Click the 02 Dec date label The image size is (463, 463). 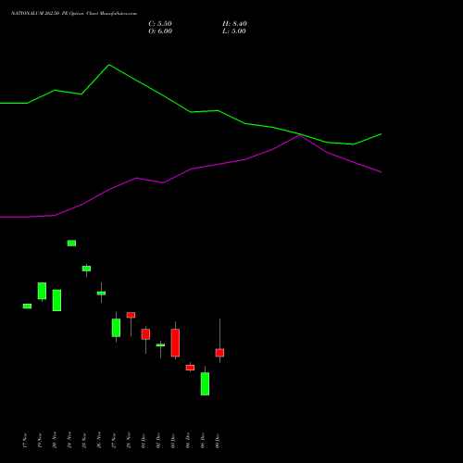[x=158, y=441]
